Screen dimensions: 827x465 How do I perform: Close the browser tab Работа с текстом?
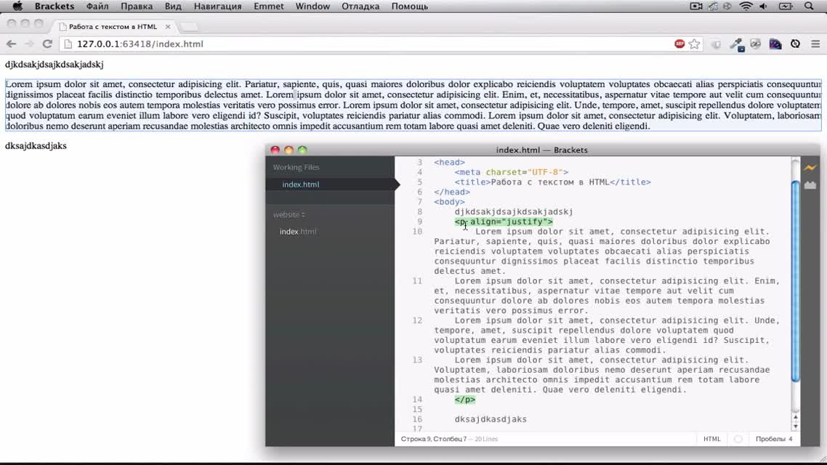click(x=168, y=26)
